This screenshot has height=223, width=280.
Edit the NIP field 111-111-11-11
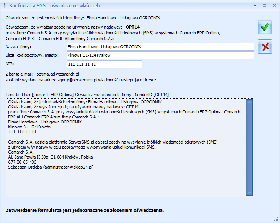pos(104,64)
